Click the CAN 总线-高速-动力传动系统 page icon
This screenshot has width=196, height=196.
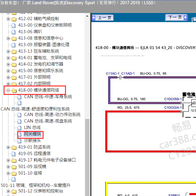point(20,115)
